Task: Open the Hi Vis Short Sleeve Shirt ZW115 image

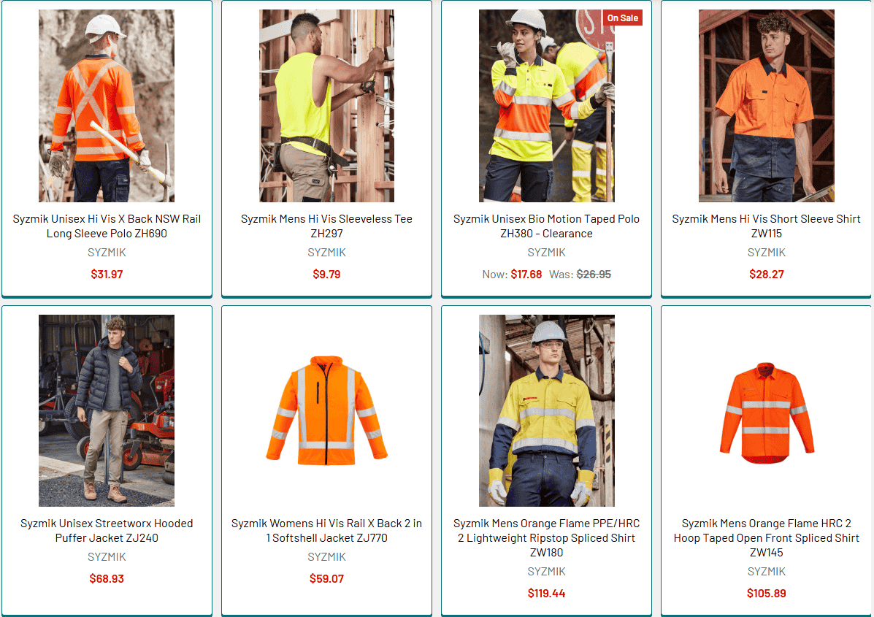Action: 767,105
